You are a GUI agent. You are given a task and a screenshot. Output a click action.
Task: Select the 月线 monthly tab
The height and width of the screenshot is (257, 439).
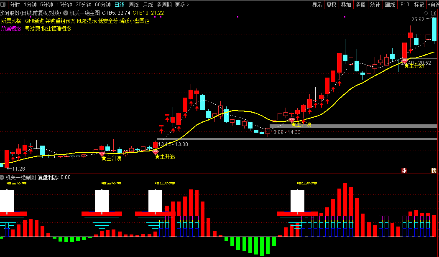148,5
